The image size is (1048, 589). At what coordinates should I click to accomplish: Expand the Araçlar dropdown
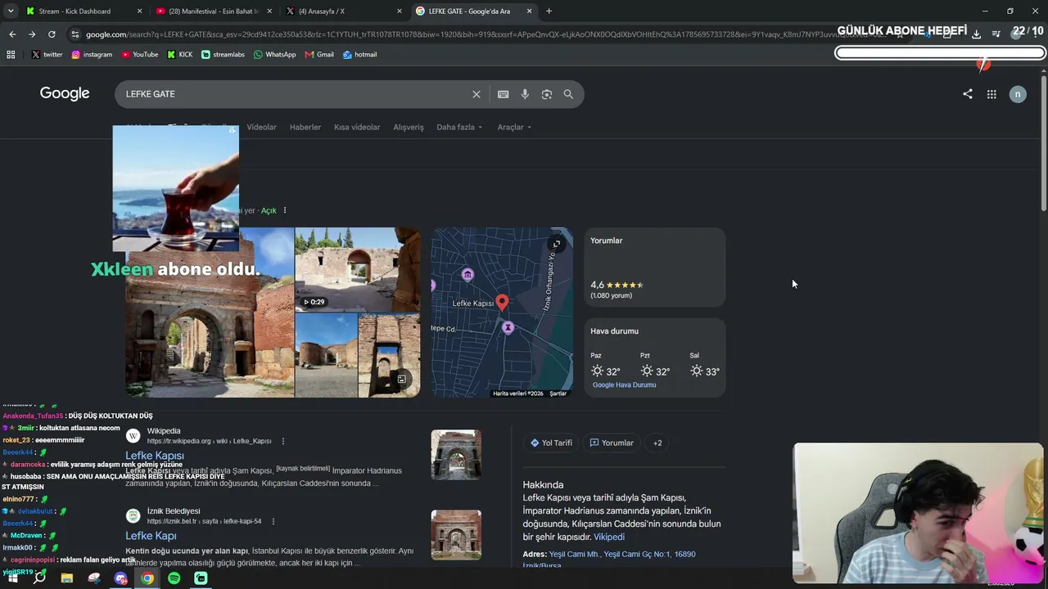514,128
